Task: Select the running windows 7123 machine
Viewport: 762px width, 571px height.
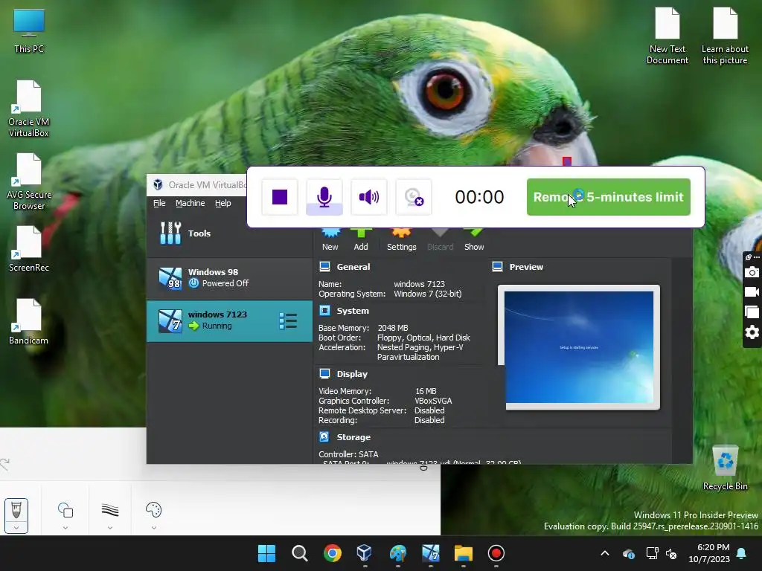Action: [x=229, y=321]
